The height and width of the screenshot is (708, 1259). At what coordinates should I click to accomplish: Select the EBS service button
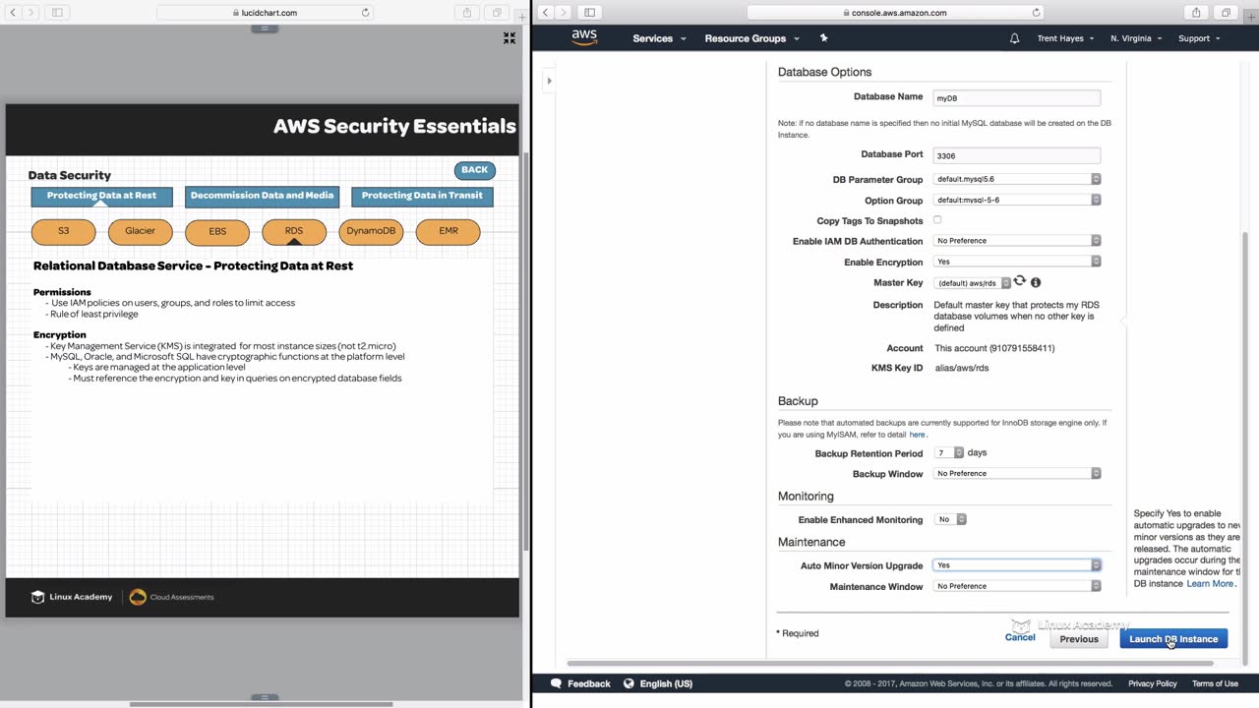[x=217, y=231]
